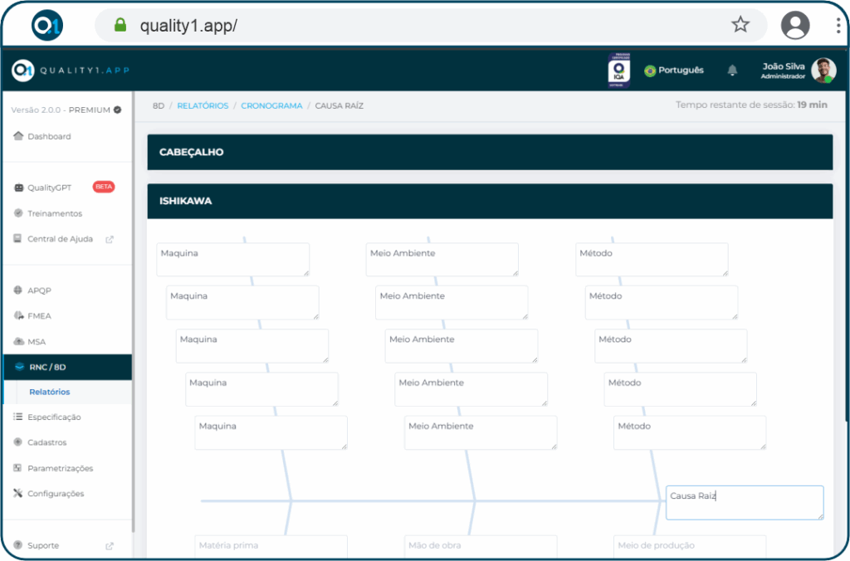Click the padlock site security icon

pos(120,25)
